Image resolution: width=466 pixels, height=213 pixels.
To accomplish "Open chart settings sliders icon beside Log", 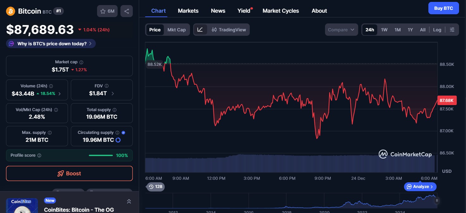I will [452, 29].
